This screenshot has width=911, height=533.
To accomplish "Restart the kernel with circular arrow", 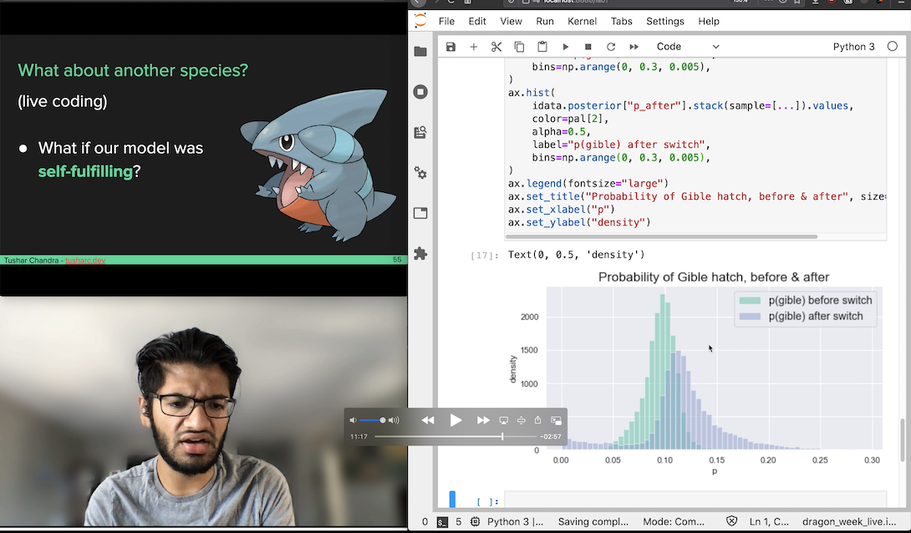I will tap(611, 47).
